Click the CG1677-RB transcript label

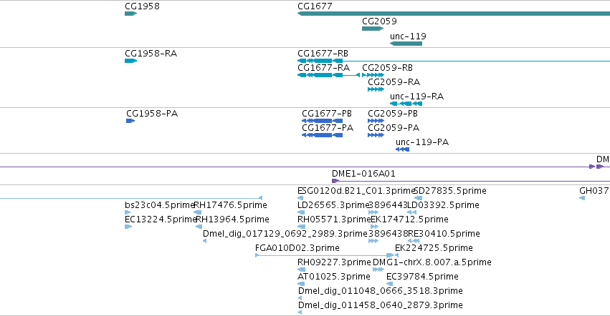pos(323,54)
